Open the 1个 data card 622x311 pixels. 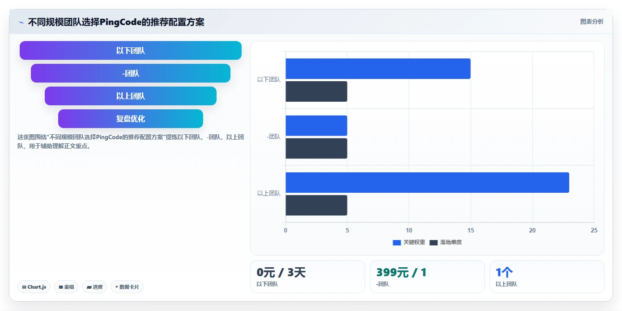(547, 277)
